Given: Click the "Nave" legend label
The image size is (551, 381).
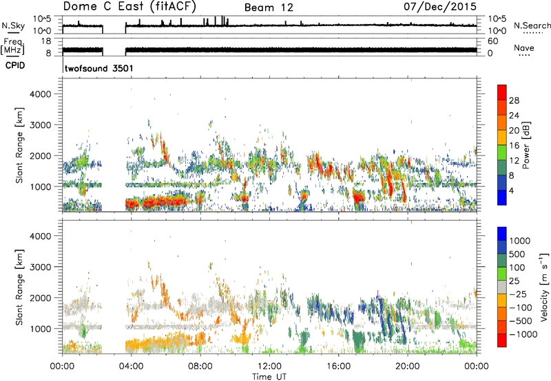Looking at the screenshot, I should point(524,47).
